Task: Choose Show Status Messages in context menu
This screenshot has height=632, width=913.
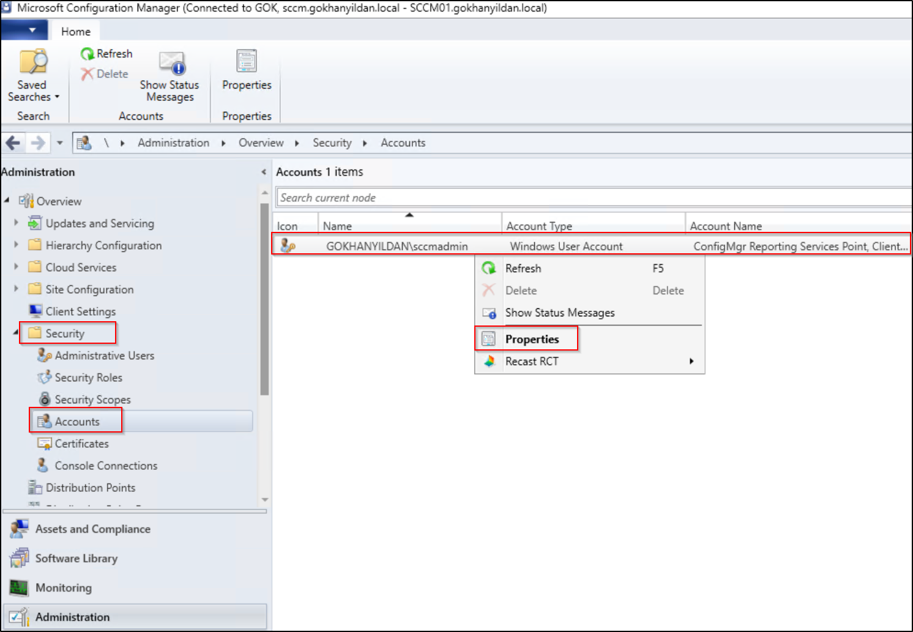Action: (x=590, y=312)
